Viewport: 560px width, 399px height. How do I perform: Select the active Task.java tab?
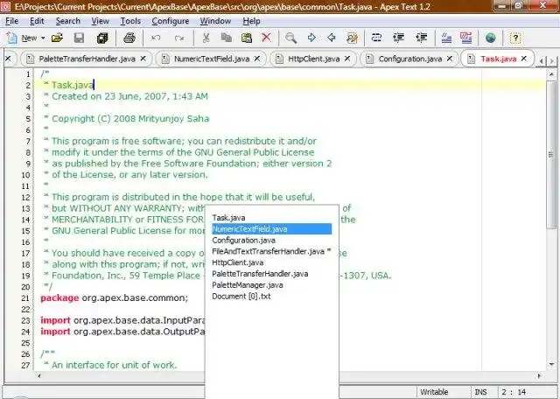pos(498,59)
